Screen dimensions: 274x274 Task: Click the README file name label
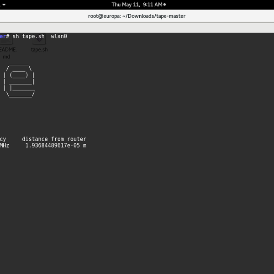(x=8, y=50)
